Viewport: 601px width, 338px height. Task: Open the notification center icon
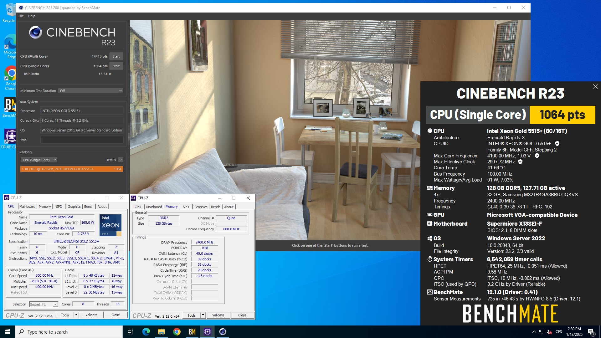[591, 332]
